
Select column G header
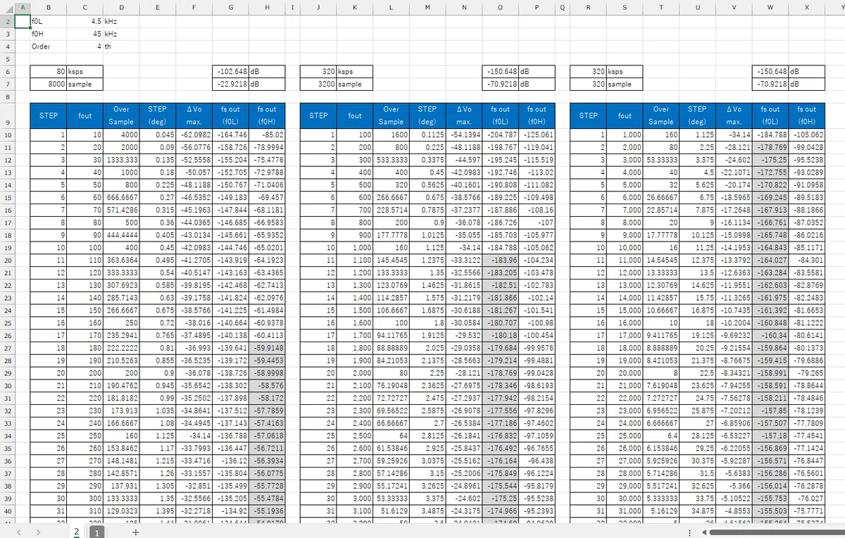[x=232, y=8]
